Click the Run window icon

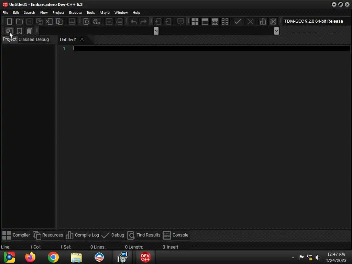click(x=205, y=22)
